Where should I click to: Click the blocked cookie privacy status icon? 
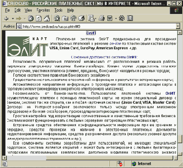pyautogui.click(x=120, y=164)
